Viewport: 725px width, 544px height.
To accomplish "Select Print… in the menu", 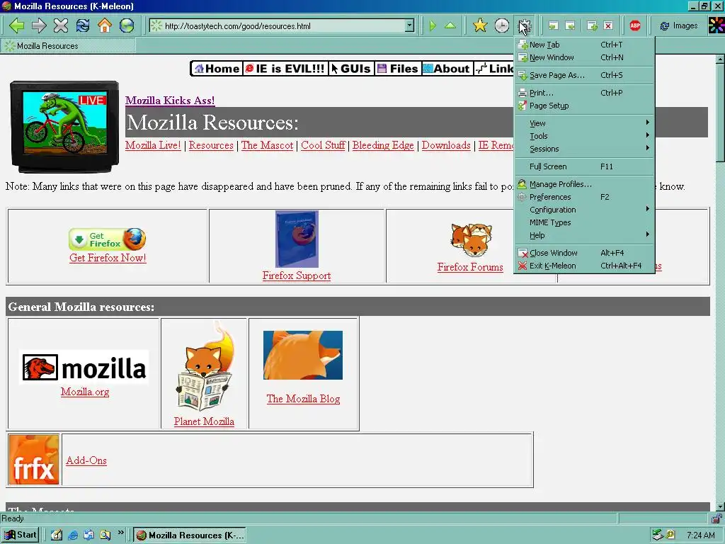I will click(x=584, y=93).
